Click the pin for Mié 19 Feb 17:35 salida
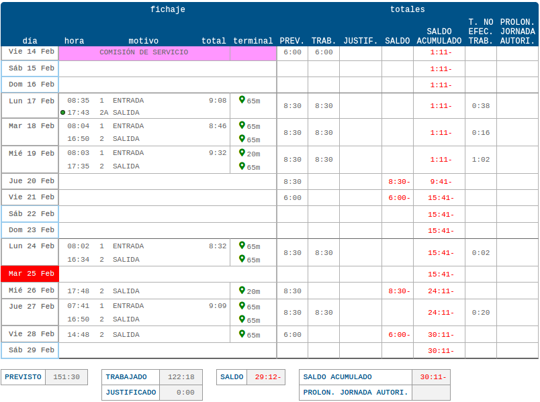Image resolution: width=540 pixels, height=402 pixels. click(x=242, y=166)
